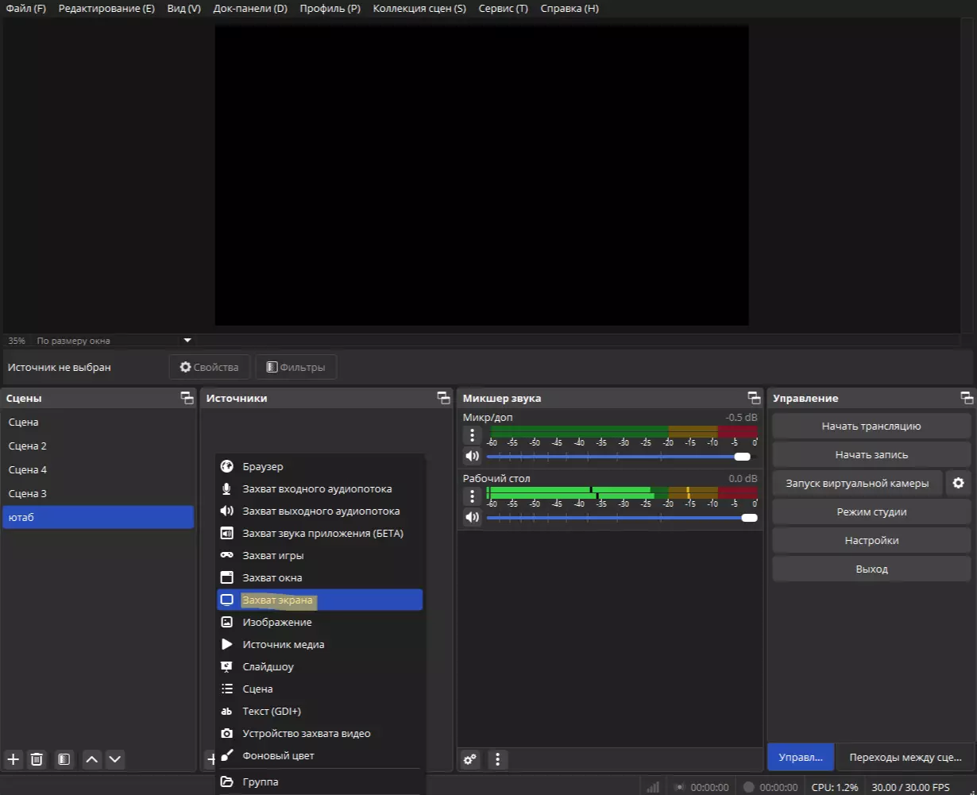This screenshot has height=795, width=977.
Task: Mute the Микр/доп audio channel
Action: pyautogui.click(x=473, y=456)
